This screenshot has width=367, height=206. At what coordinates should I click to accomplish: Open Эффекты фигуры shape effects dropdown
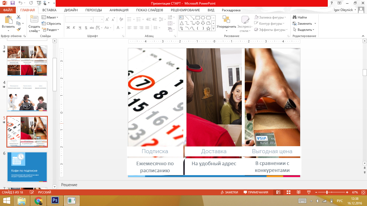[271, 30]
